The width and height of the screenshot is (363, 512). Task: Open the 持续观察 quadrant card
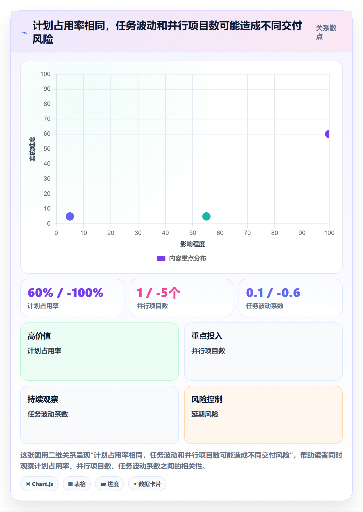coord(100,415)
